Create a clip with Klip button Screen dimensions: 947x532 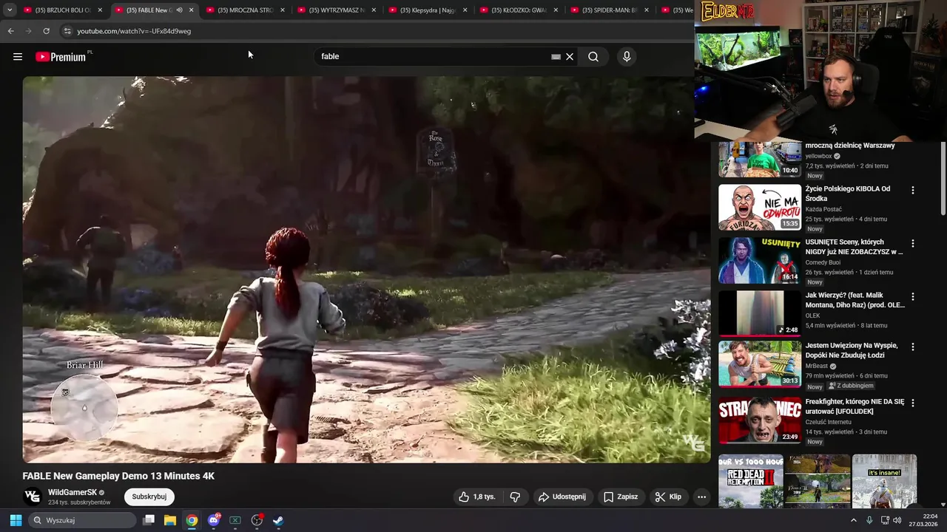point(668,497)
